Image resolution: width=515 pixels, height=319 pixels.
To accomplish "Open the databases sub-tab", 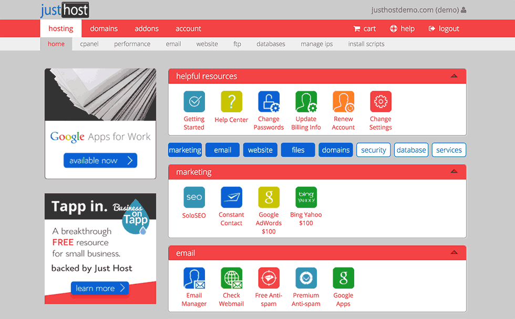I will point(271,44).
